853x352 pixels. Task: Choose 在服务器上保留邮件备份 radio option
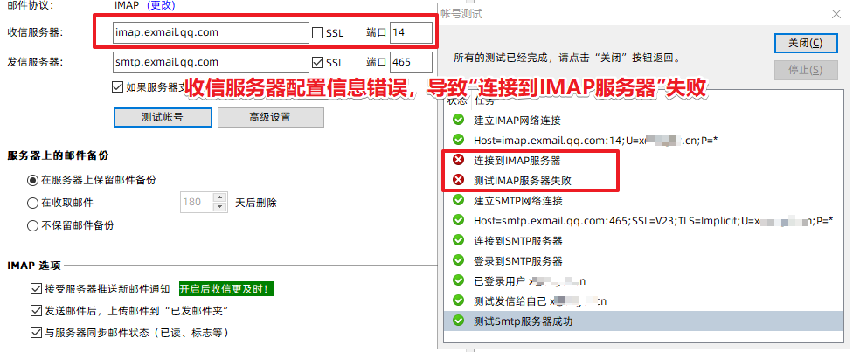[32, 180]
